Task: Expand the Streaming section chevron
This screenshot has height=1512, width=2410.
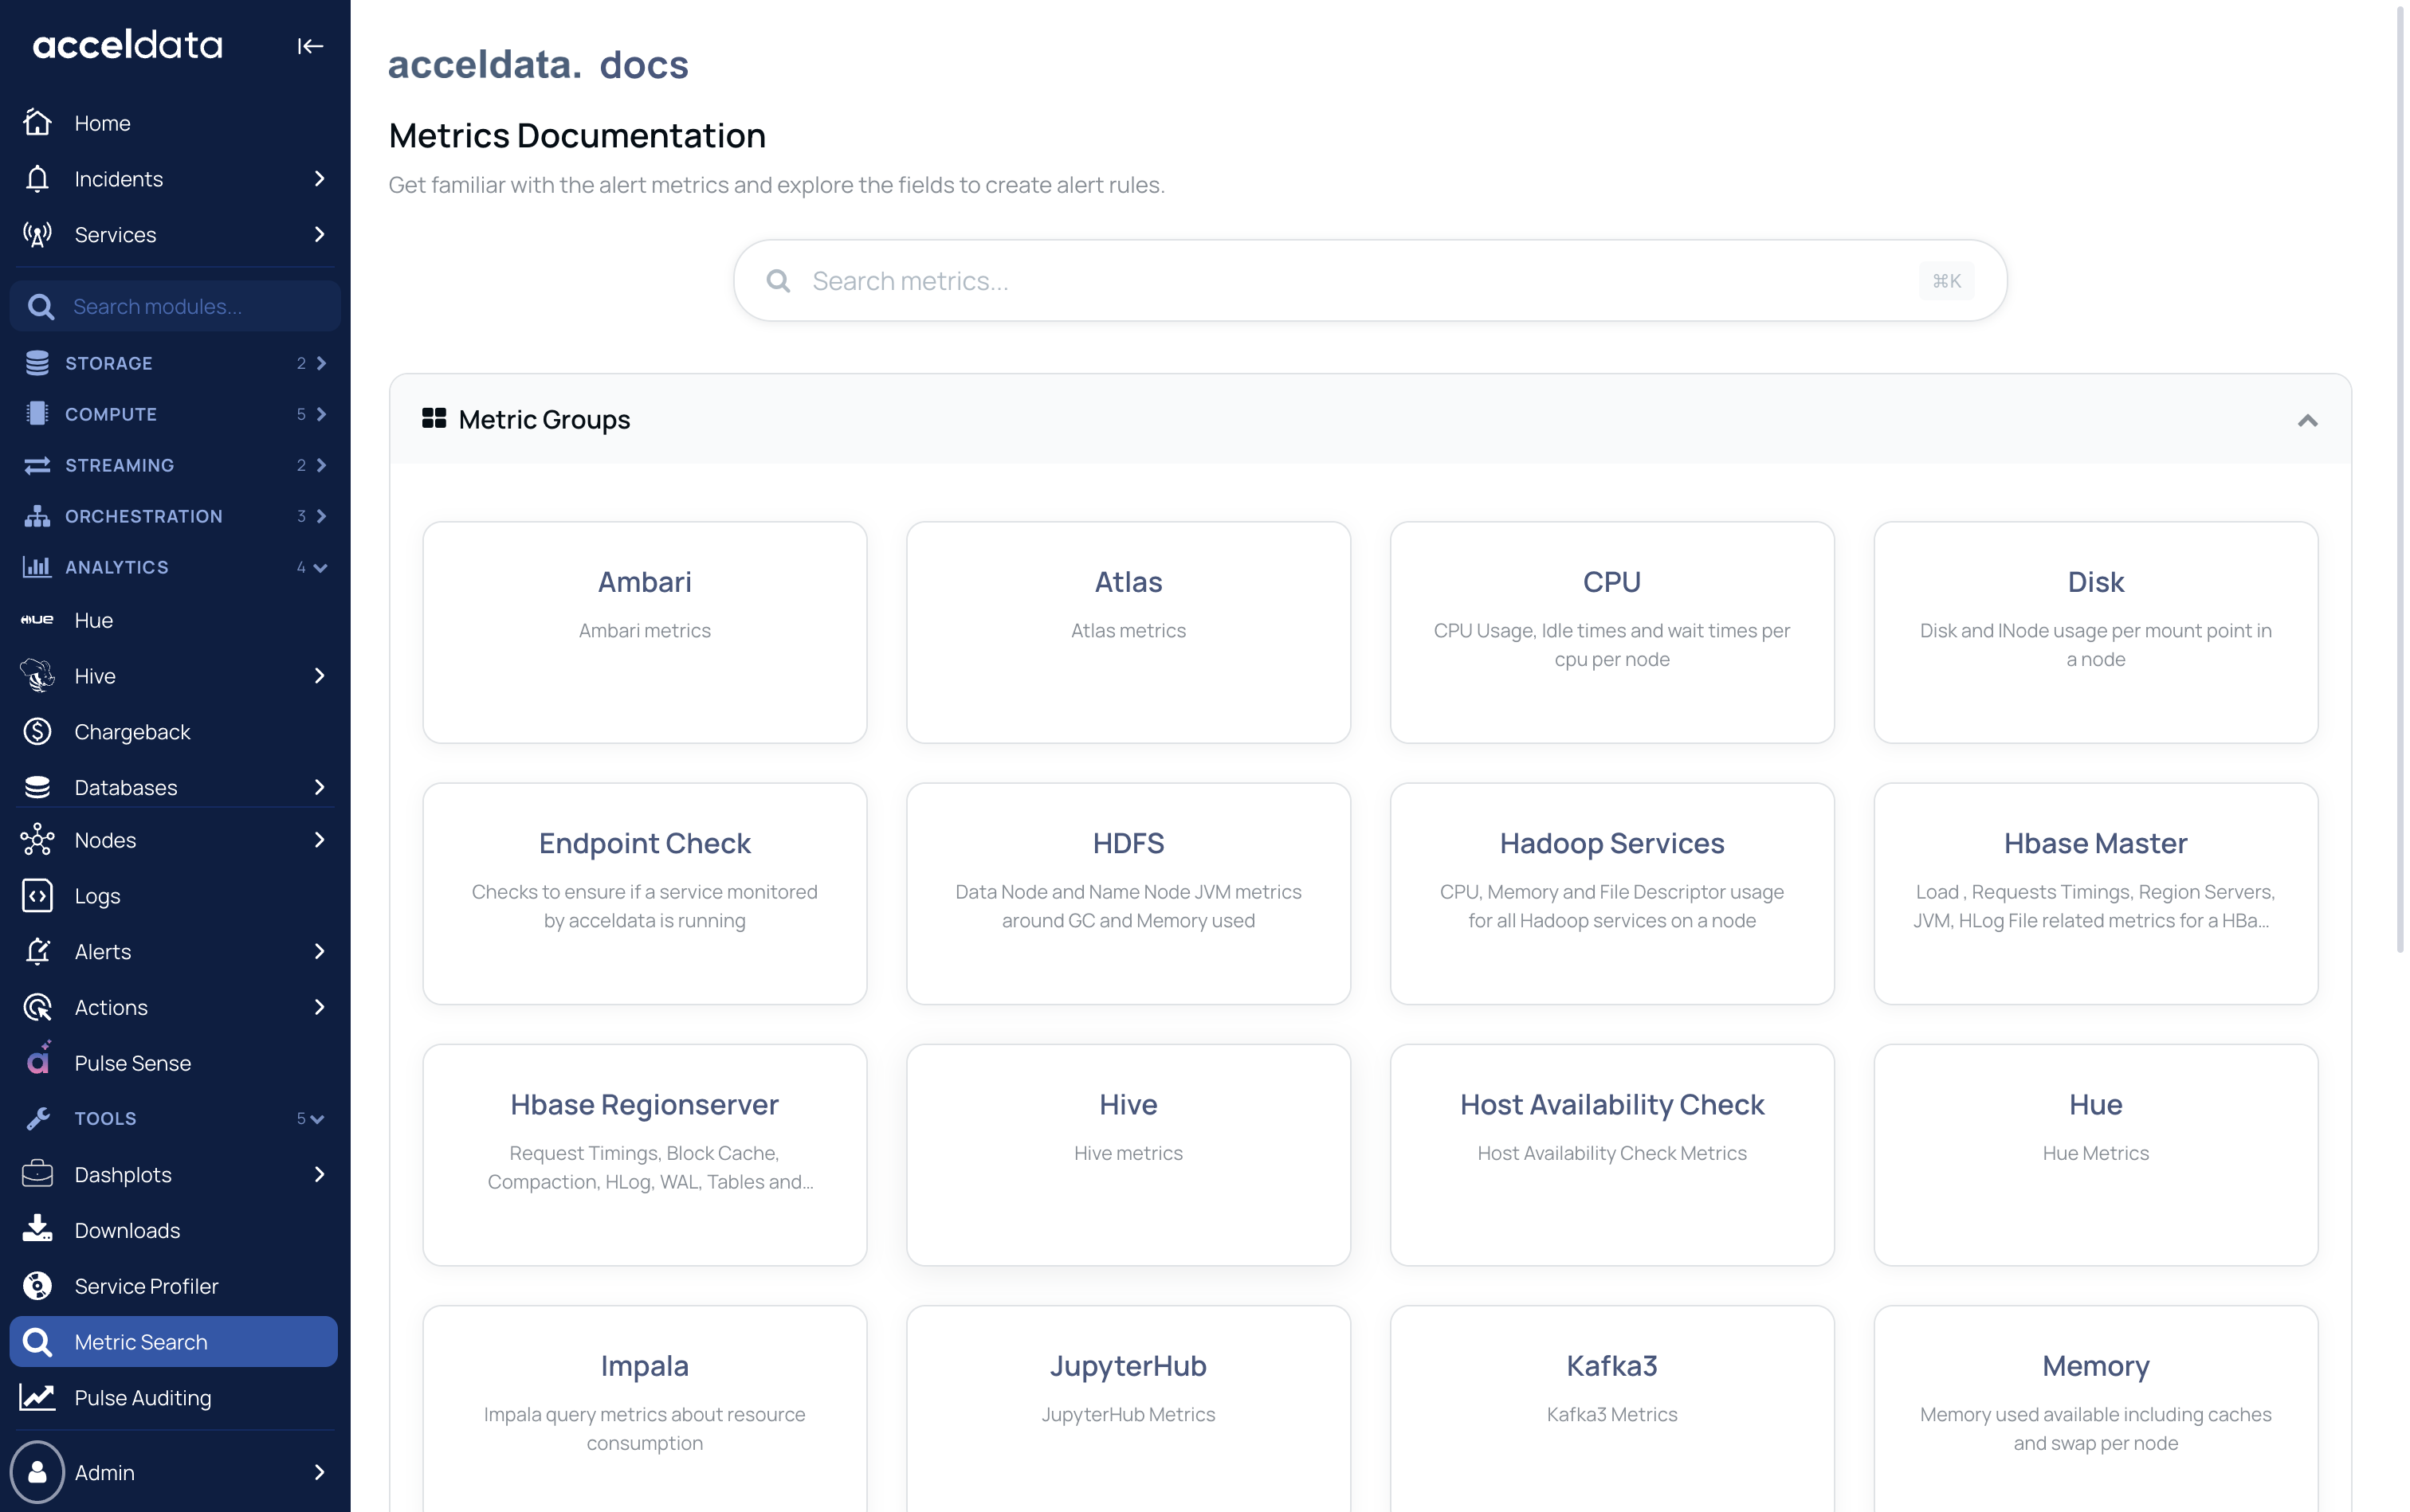Action: 321,465
